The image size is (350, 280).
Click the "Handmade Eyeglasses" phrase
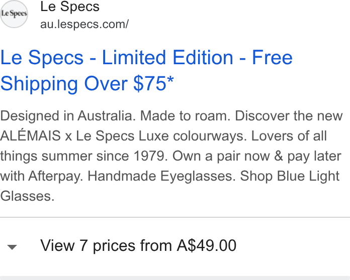click(x=161, y=176)
